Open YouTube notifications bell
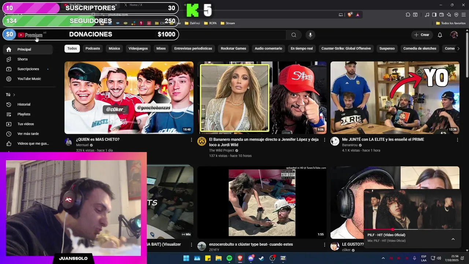The image size is (469, 264). tap(440, 35)
